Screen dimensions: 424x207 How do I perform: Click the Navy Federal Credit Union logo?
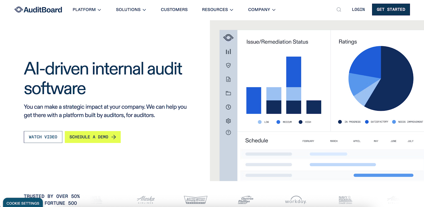tap(345, 200)
